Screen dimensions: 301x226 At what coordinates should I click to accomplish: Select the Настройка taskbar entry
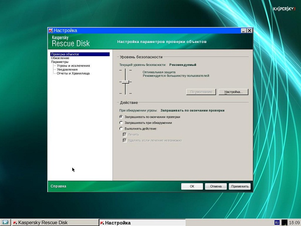point(142,223)
